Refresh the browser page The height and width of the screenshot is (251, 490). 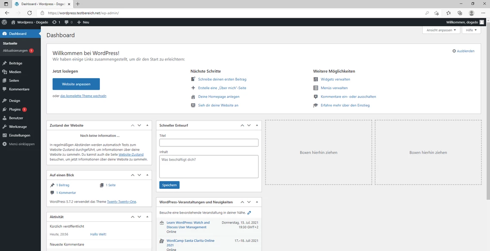(x=30, y=13)
